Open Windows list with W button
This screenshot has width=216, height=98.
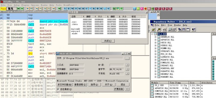79,9
